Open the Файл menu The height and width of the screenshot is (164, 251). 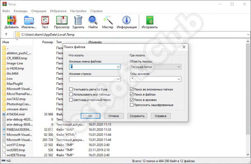point(6,11)
